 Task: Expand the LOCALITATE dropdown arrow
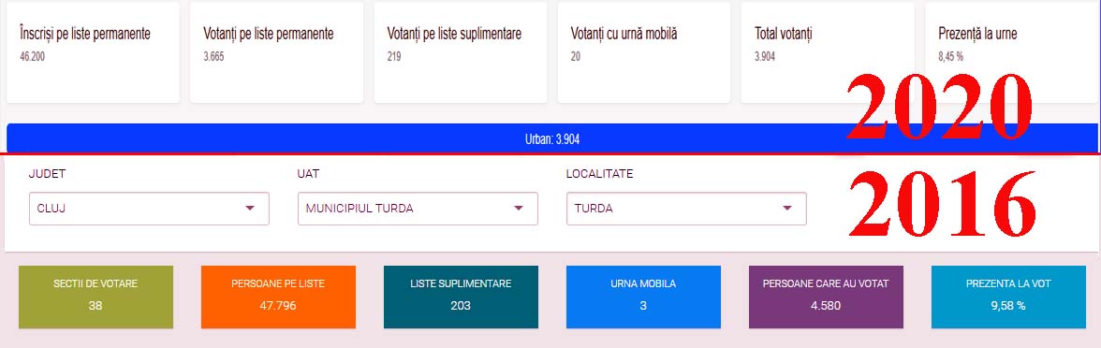787,209
